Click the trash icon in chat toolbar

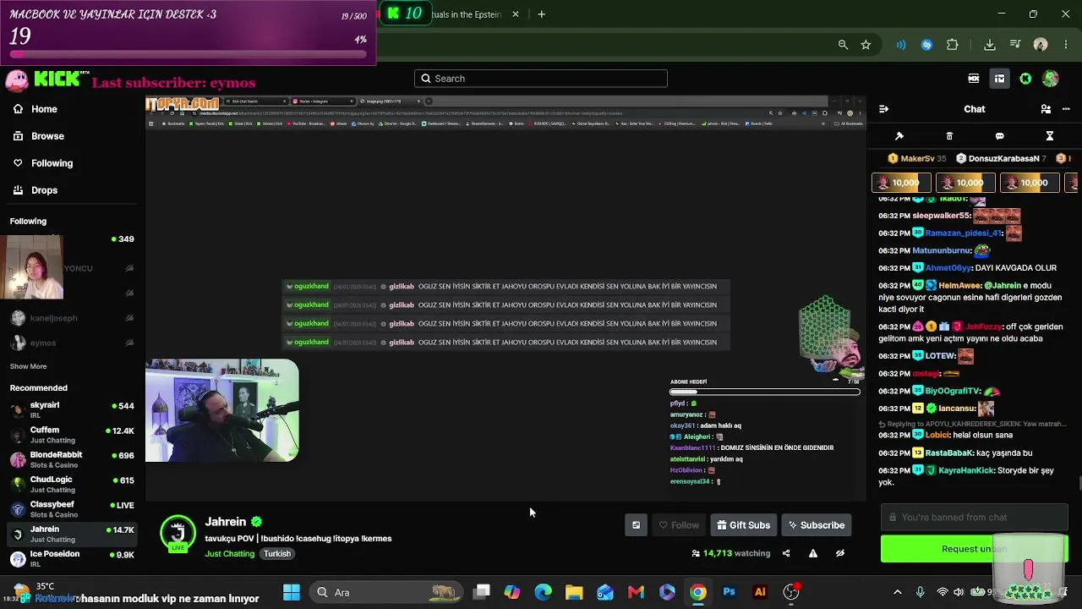[949, 136]
